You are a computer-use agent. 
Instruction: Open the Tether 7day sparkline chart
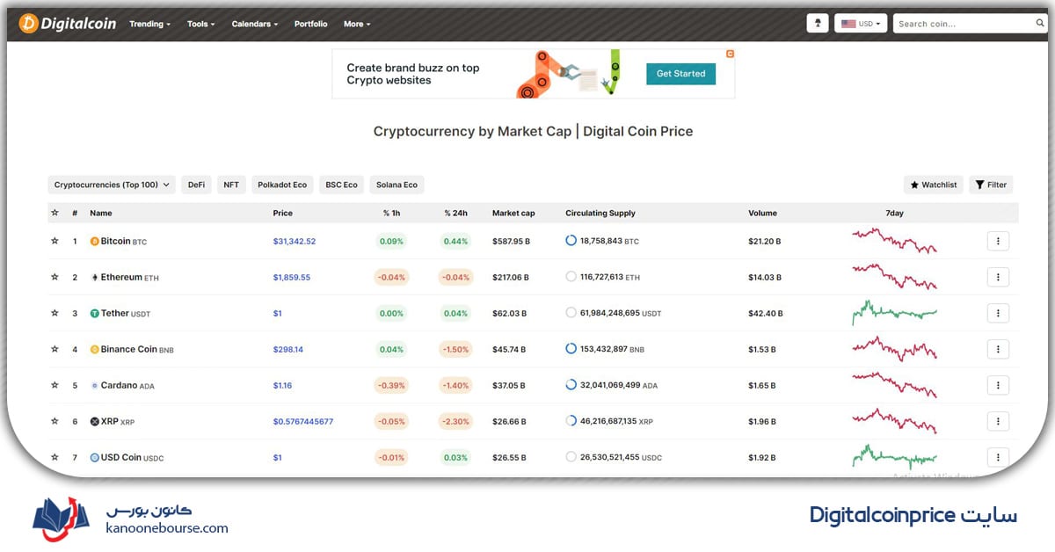[x=894, y=312]
